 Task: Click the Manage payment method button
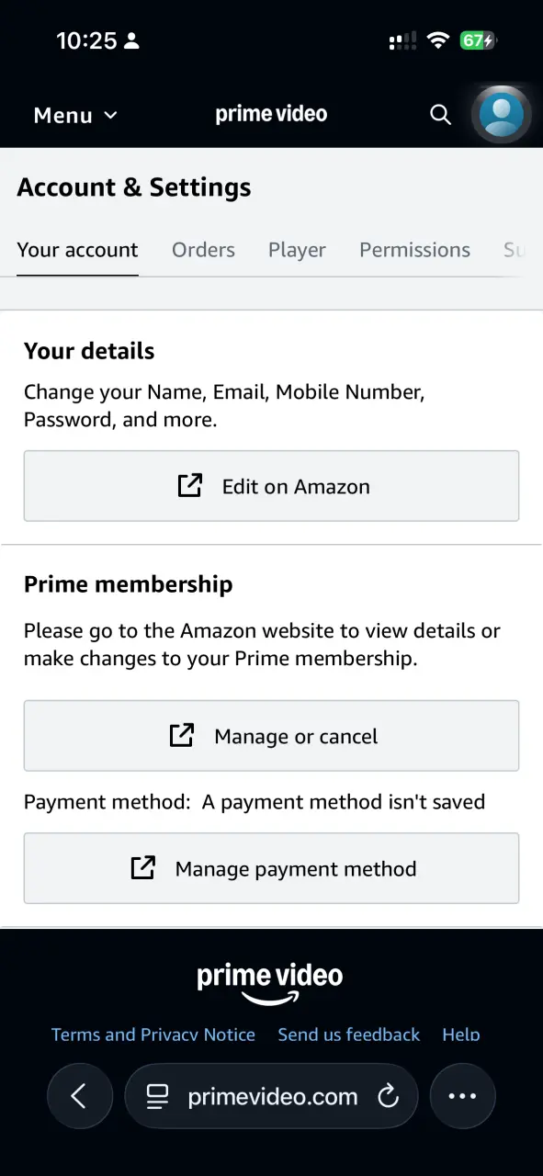click(271, 868)
